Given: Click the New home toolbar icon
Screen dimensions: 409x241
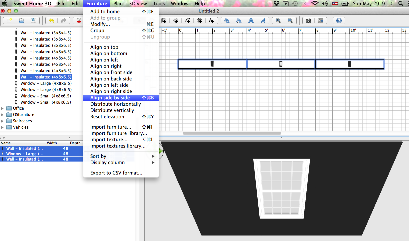Looking at the screenshot, I should (x=9, y=21).
